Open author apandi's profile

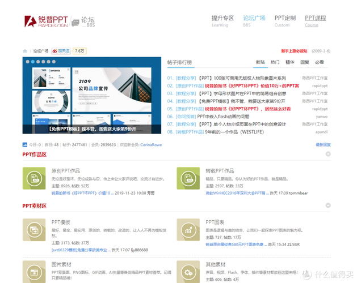click(x=321, y=132)
